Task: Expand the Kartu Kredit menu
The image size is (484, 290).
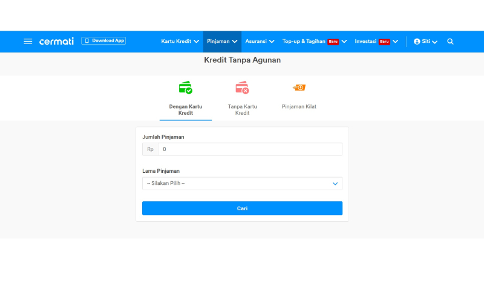Action: pos(180,41)
